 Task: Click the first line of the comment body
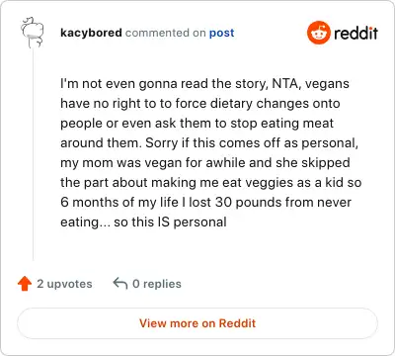[204, 84]
